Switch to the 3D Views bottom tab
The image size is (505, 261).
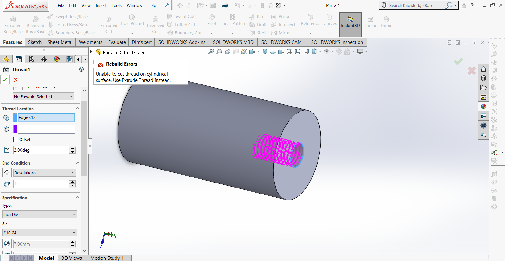pyautogui.click(x=72, y=258)
